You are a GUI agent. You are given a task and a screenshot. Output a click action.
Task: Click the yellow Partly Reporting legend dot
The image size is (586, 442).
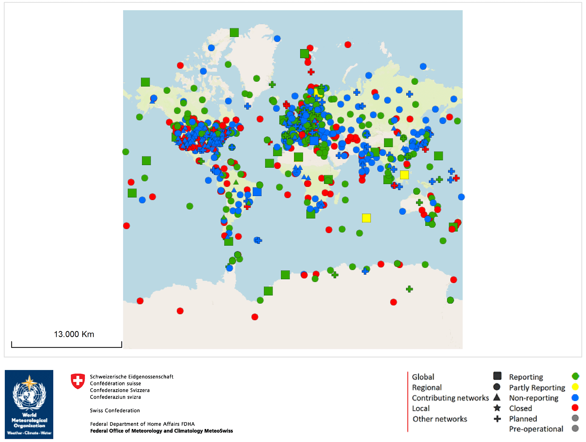(x=575, y=387)
